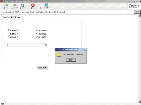Select radio button 单选按钮二
The height and width of the screenshot is (105, 141).
(8, 34)
